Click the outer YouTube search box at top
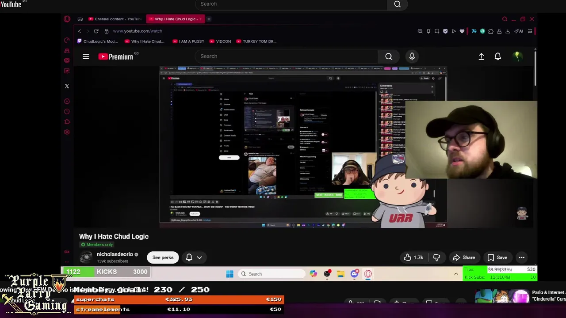Viewport: 566px width, 318px height. coord(291,4)
